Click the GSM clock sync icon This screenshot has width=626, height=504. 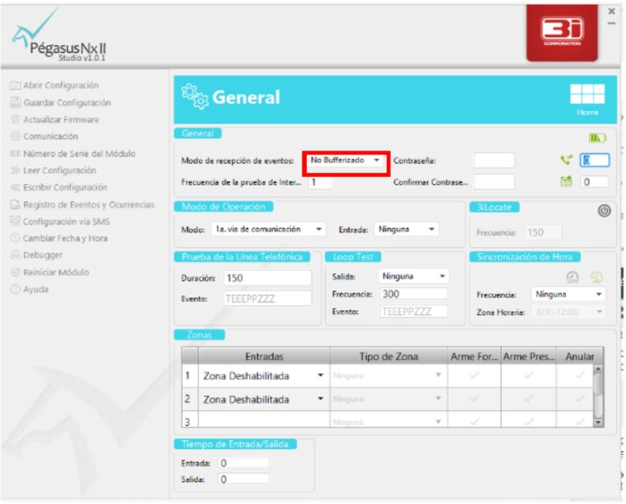pyautogui.click(x=572, y=277)
